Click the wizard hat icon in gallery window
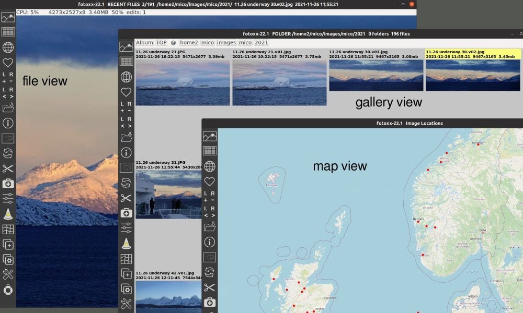523x313 pixels. tap(126, 244)
